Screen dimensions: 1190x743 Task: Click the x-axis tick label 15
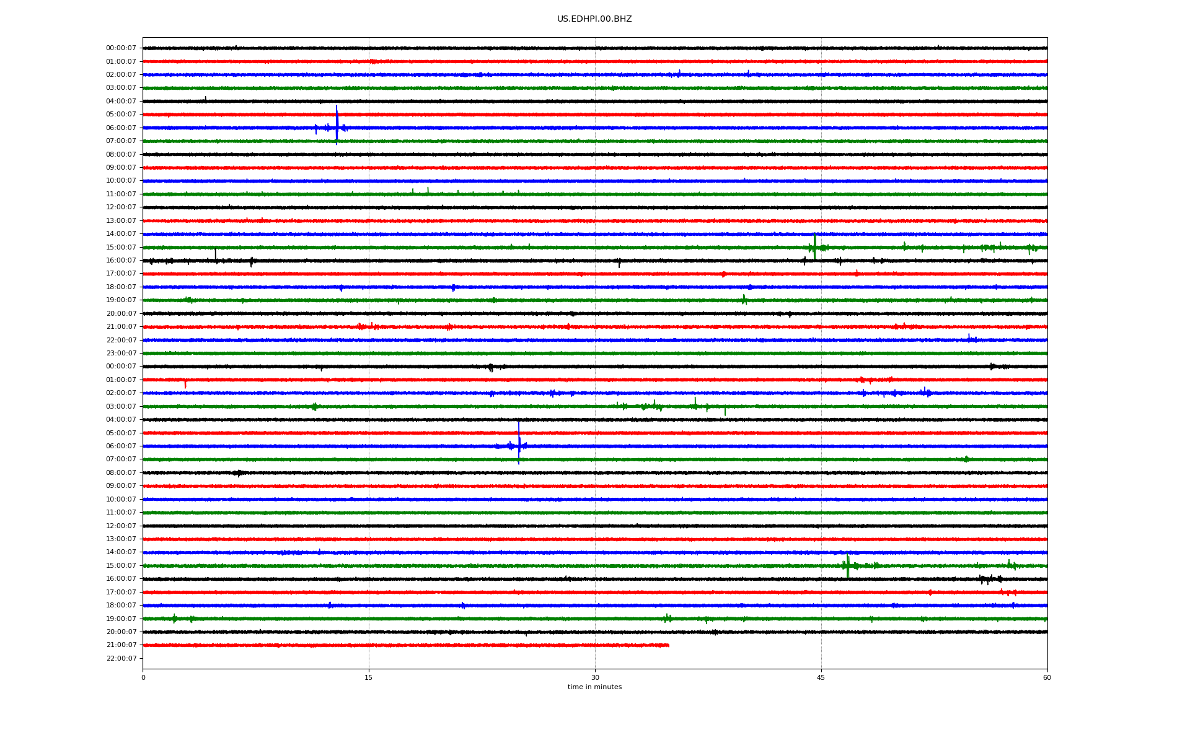point(369,677)
